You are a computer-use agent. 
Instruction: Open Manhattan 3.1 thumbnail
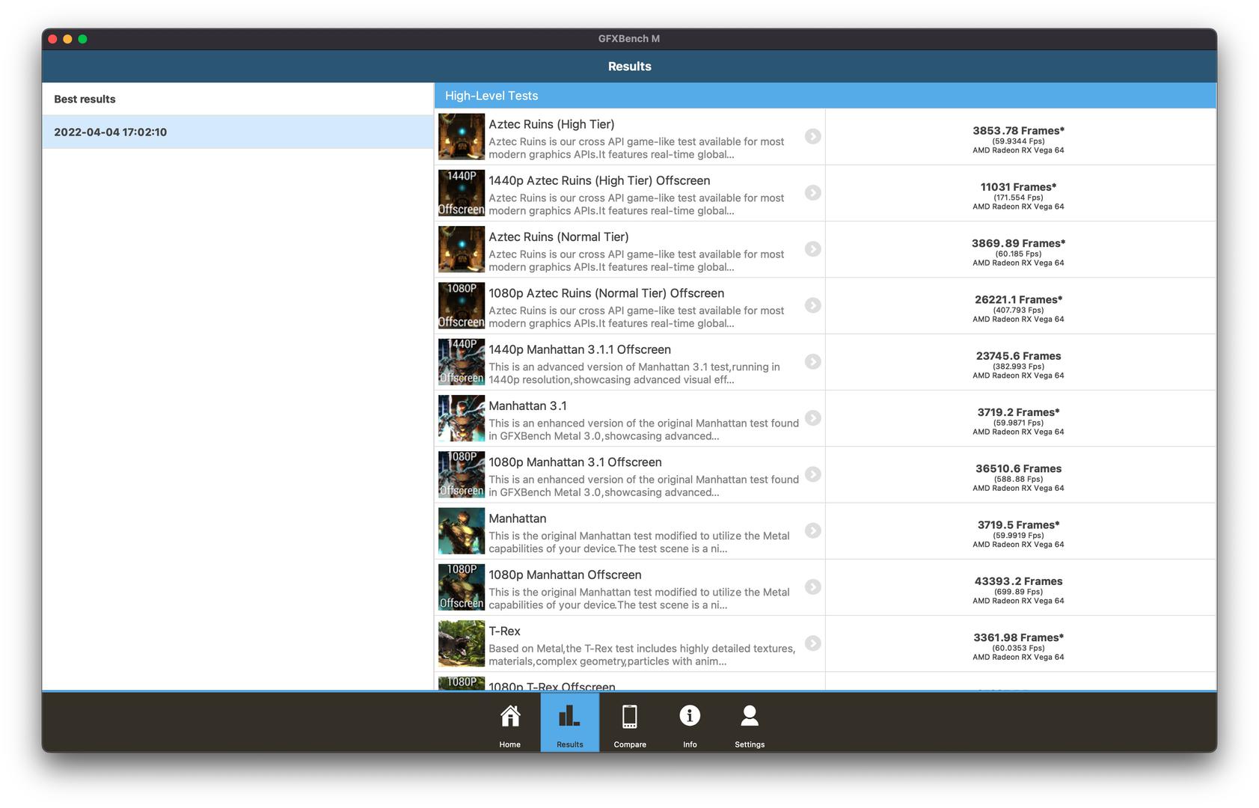click(462, 418)
